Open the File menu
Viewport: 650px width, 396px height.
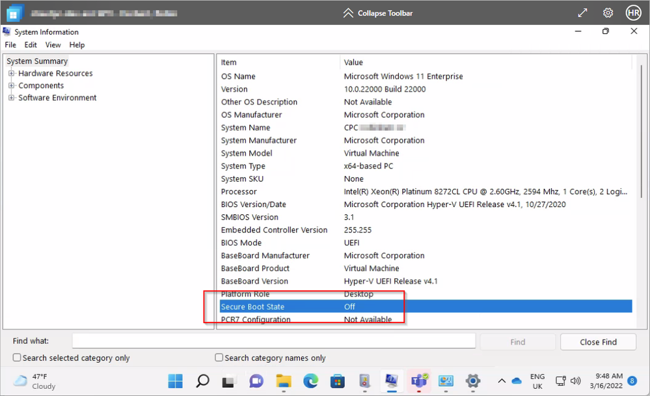(x=10, y=45)
